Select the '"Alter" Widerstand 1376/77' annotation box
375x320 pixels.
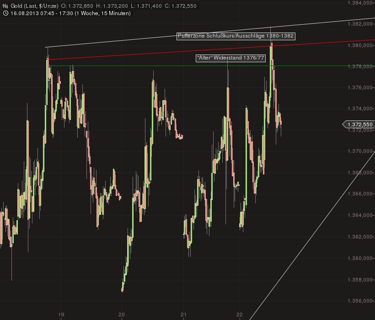pos(230,58)
